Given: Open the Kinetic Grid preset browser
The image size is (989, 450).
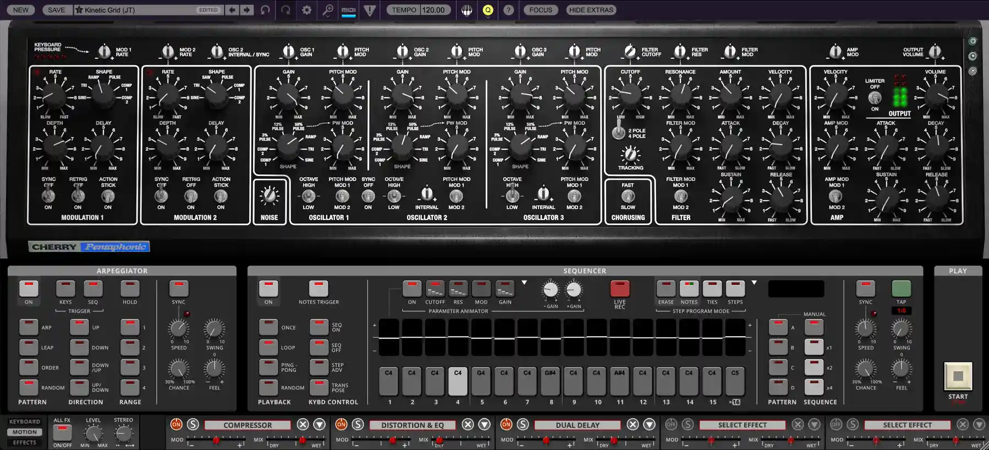Looking at the screenshot, I should 149,10.
